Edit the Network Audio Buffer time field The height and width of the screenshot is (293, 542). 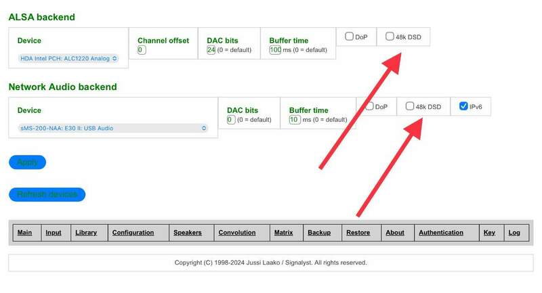pyautogui.click(x=294, y=120)
